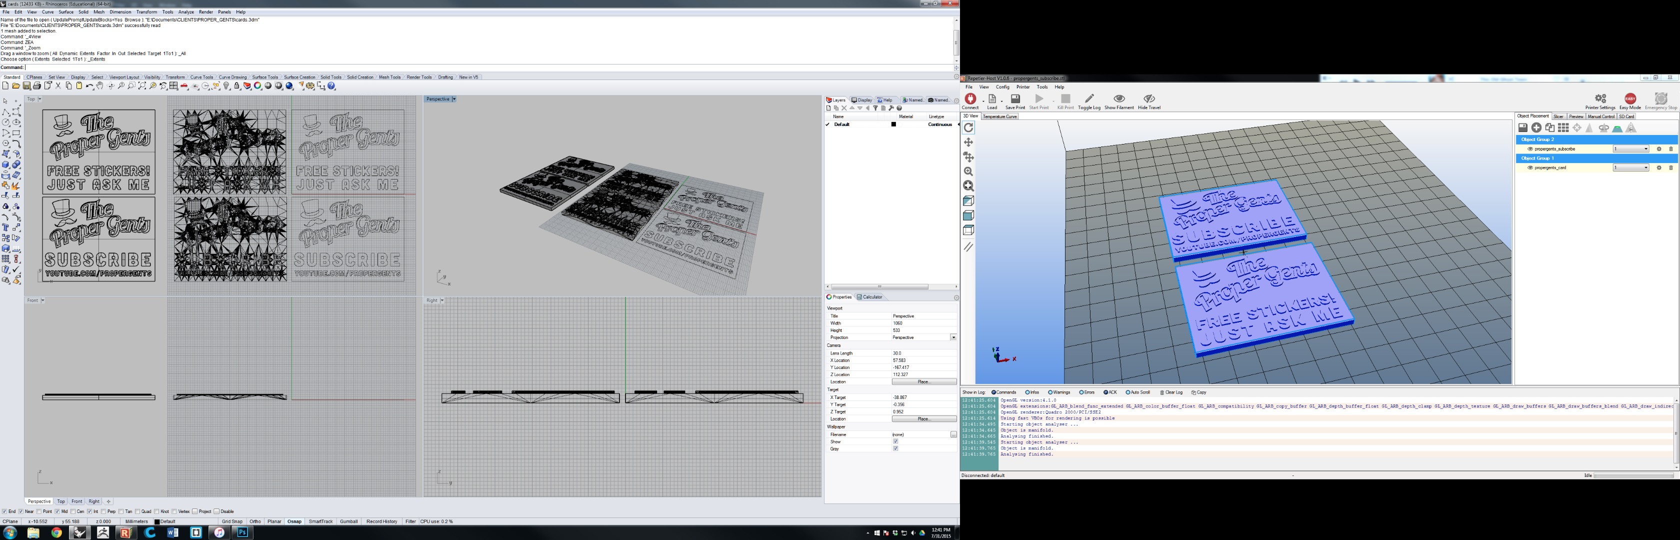
Task: Click the Save diskette icon in Rhino toolbar
Action: (x=26, y=86)
